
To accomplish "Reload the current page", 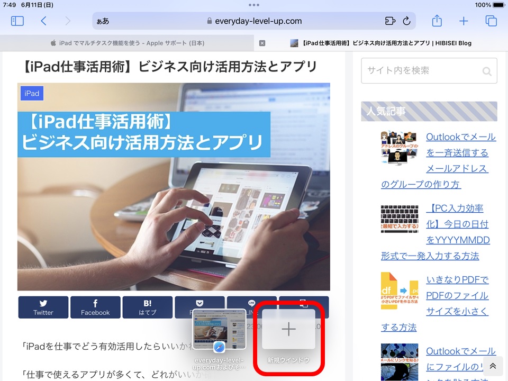I will click(406, 21).
